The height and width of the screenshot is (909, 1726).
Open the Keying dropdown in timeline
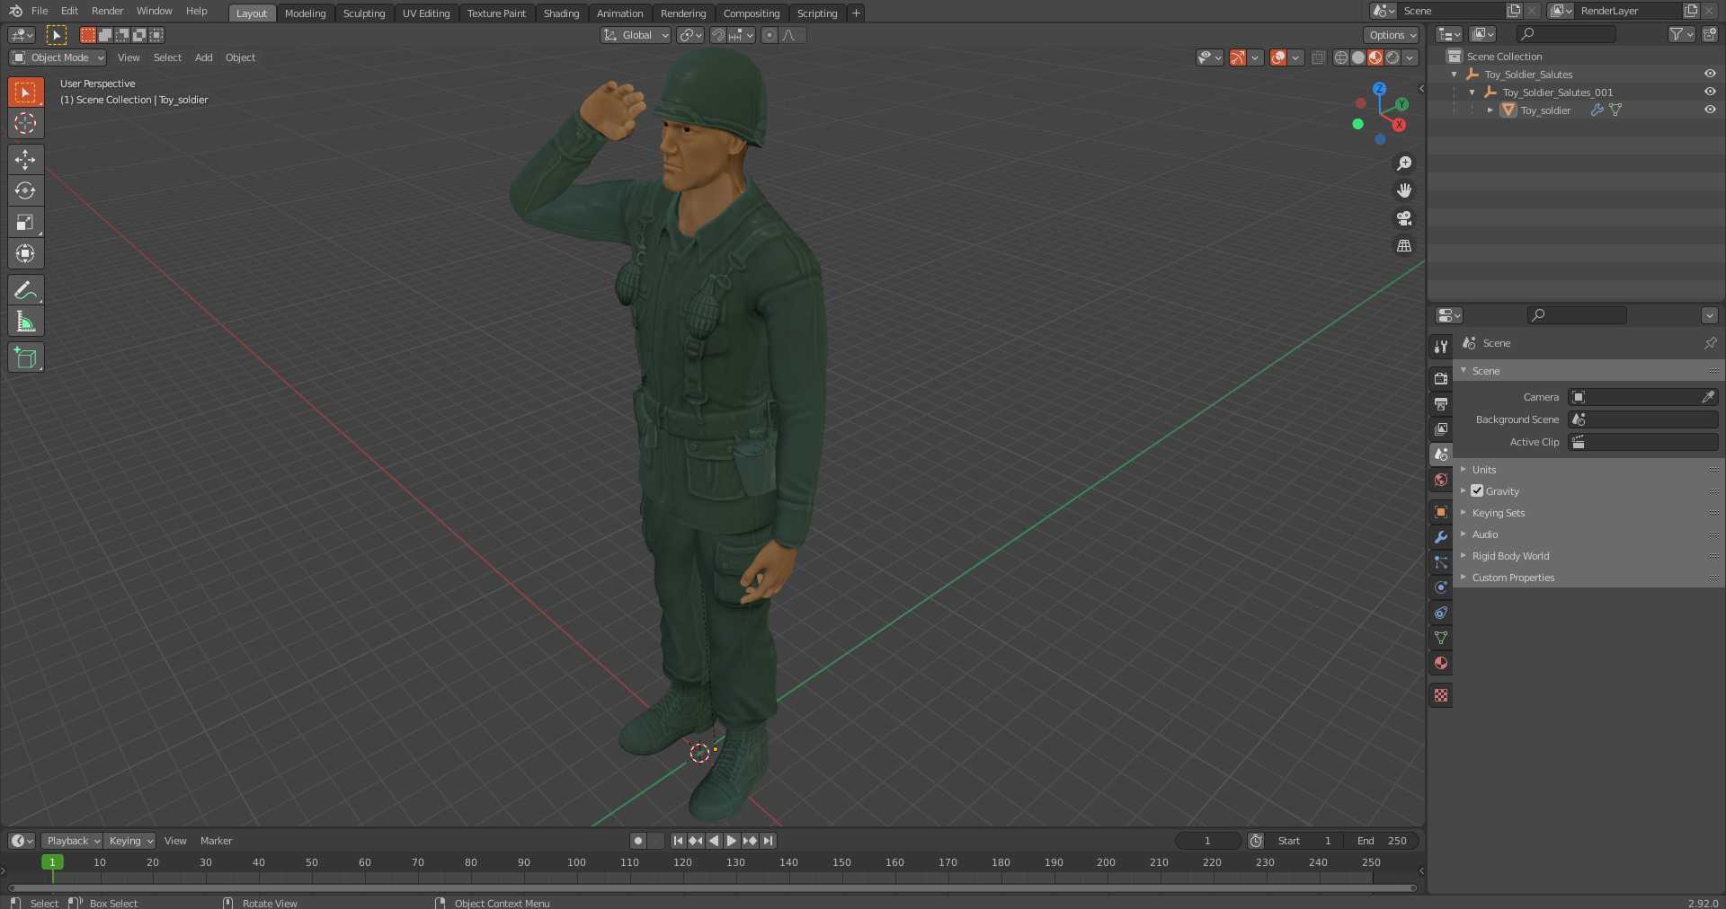[130, 841]
